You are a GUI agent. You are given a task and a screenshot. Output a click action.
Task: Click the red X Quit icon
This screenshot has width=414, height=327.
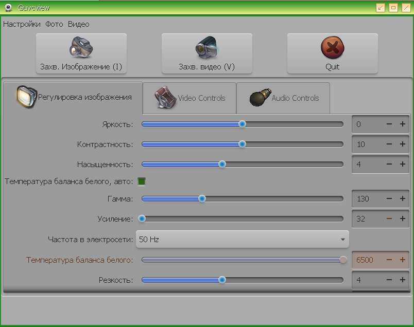333,47
